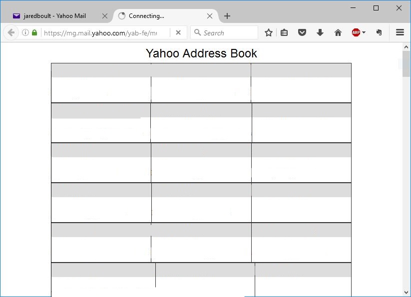The image size is (411, 297).
Task: Open the Firefox hamburger menu
Action: [400, 32]
